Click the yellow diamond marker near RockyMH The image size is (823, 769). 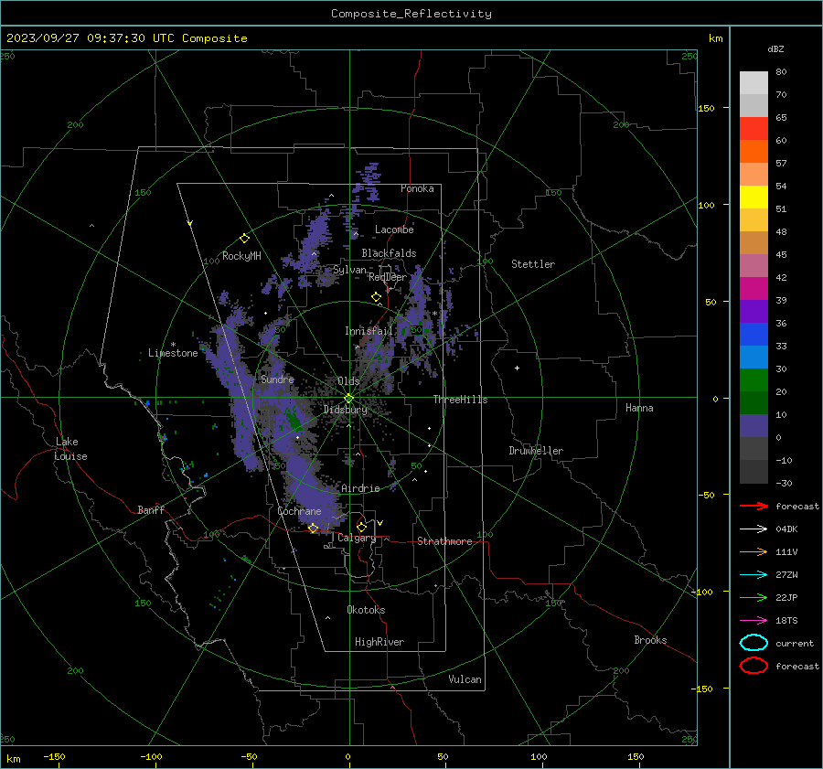point(244,239)
